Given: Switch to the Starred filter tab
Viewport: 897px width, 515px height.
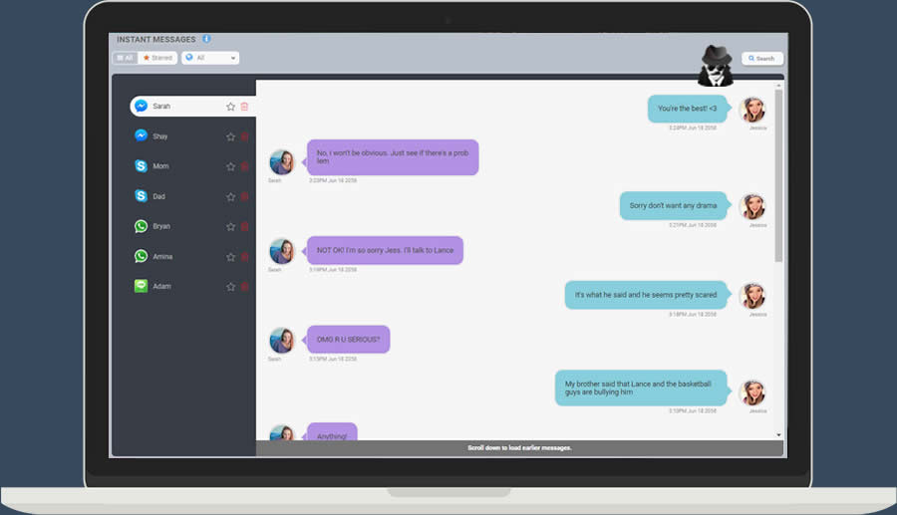Looking at the screenshot, I should 157,58.
